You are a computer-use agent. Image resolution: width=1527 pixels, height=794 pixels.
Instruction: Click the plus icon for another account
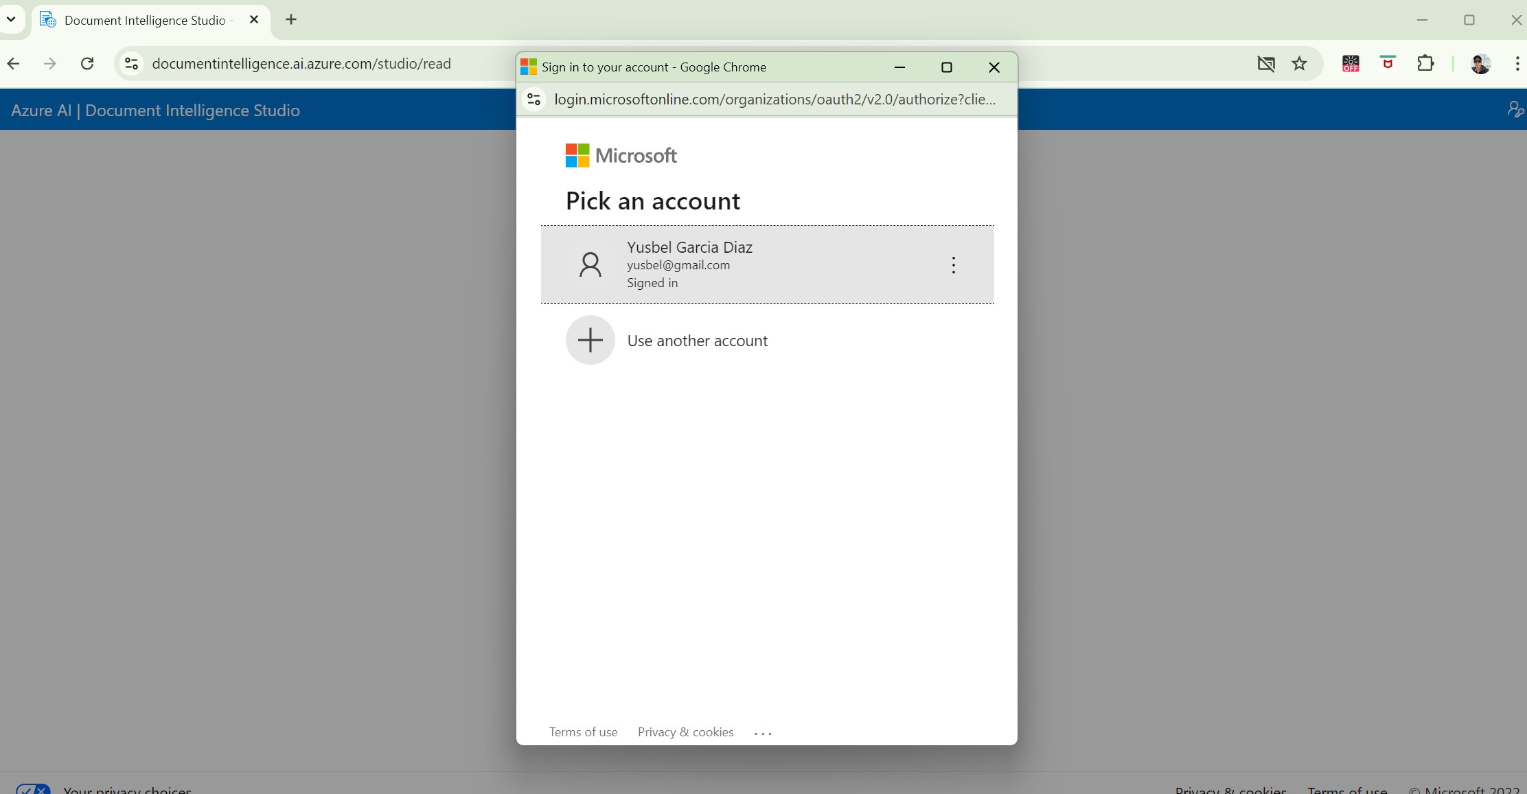point(590,340)
